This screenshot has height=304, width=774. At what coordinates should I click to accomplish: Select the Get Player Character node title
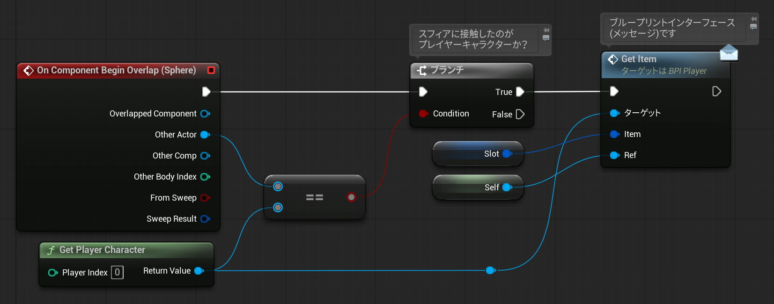[102, 250]
